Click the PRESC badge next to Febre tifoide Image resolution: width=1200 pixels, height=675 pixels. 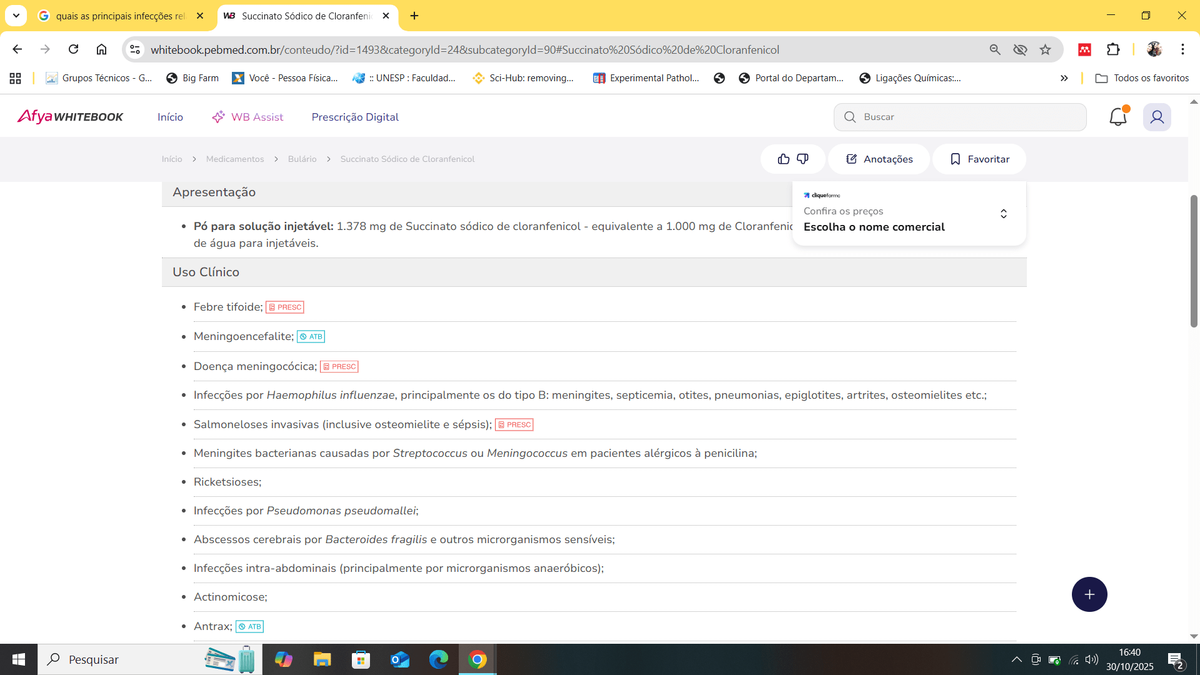(x=285, y=307)
